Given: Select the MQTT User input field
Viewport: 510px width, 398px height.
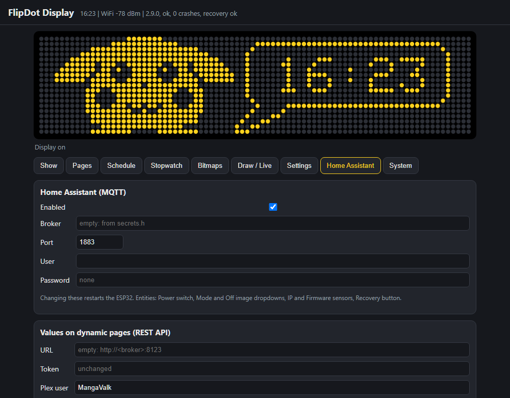Looking at the screenshot, I should point(272,261).
